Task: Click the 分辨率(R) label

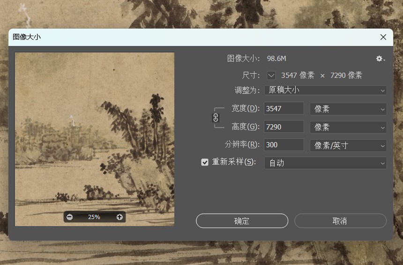Action: [242, 144]
